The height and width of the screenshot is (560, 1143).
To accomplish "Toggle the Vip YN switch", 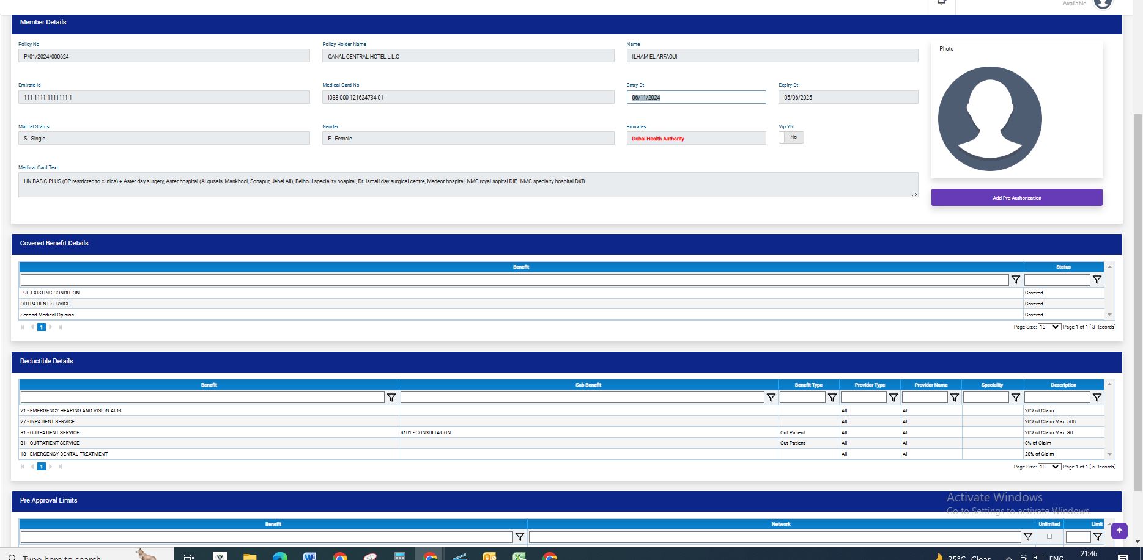I will pyautogui.click(x=791, y=137).
